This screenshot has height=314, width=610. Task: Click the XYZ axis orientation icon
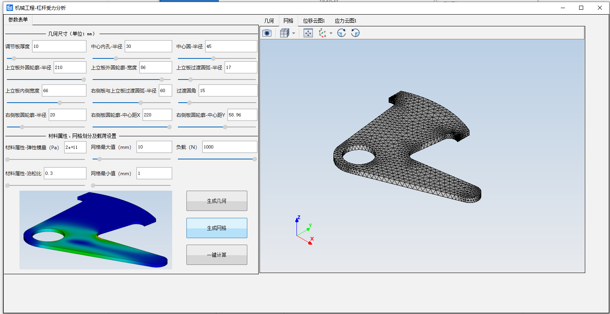pyautogui.click(x=322, y=33)
